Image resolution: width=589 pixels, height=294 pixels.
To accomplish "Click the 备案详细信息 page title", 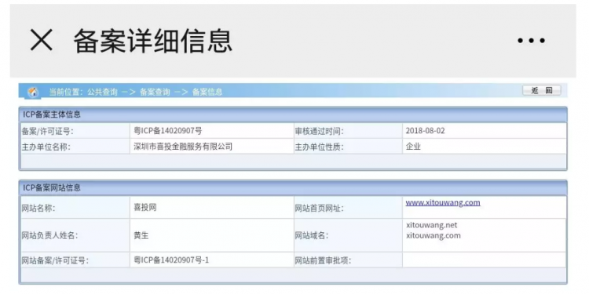I will 153,41.
